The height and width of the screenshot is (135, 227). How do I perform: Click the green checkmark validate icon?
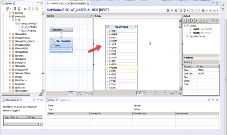[x=181, y=11]
